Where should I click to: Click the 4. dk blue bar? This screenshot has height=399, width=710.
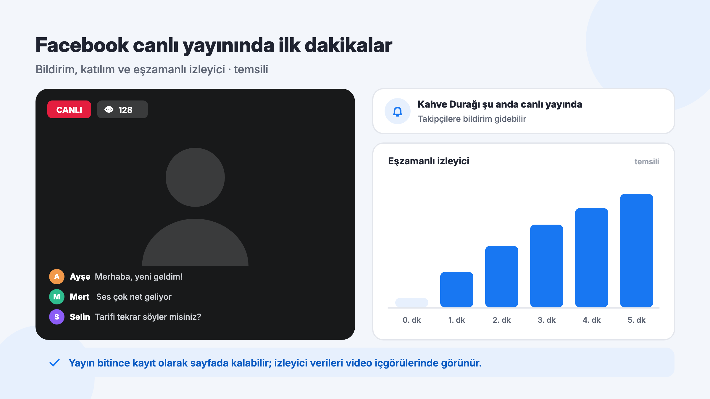592,258
